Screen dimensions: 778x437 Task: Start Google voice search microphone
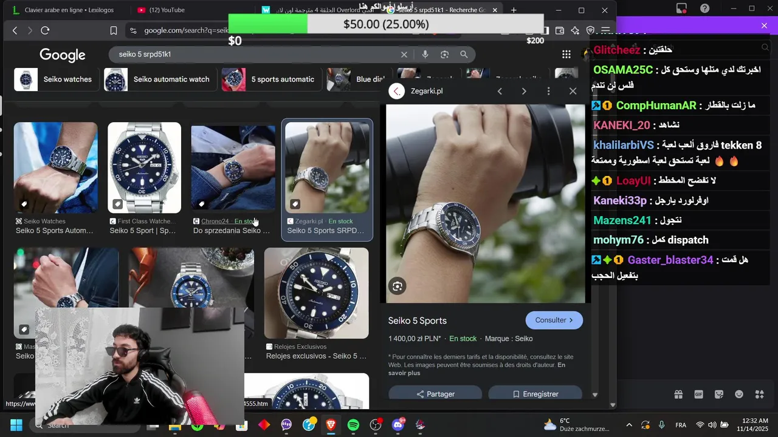[425, 55]
